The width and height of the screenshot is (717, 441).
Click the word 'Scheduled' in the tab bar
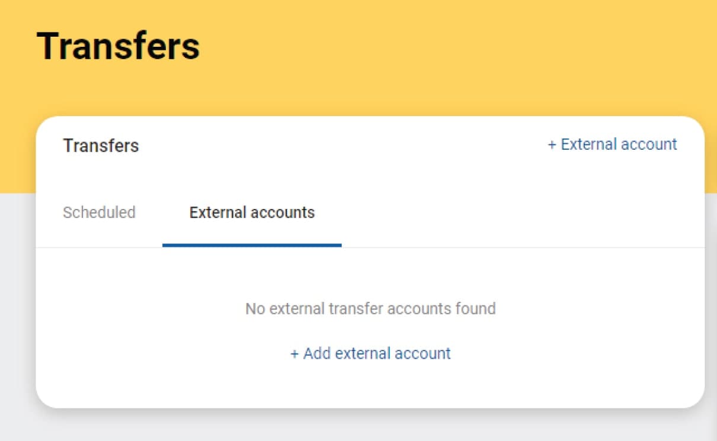[99, 213]
